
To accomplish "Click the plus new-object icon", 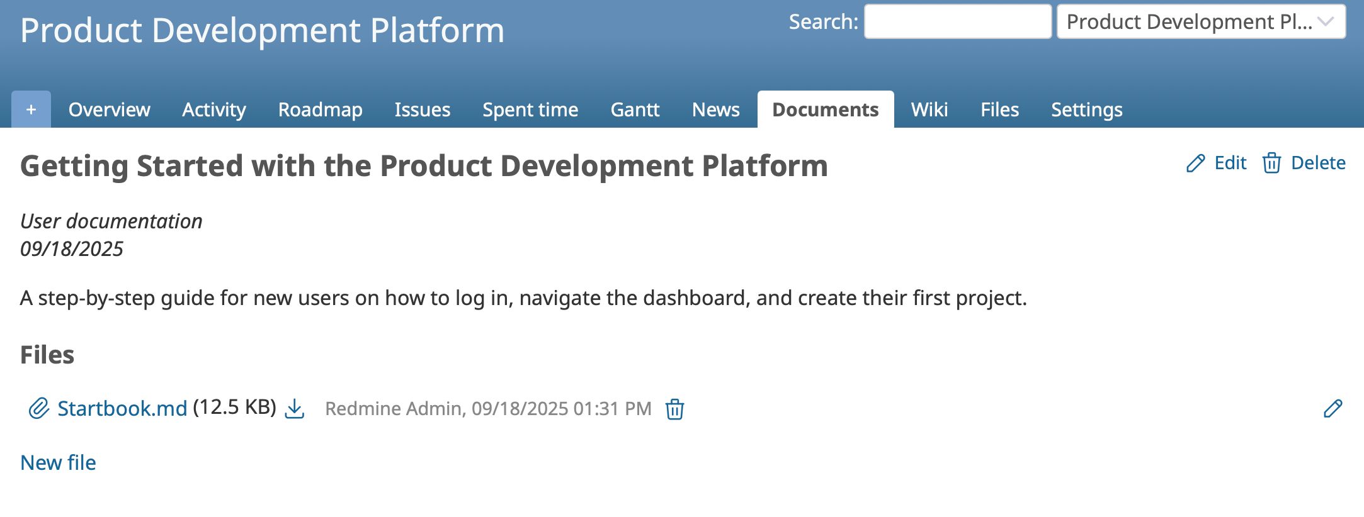I will coord(31,109).
